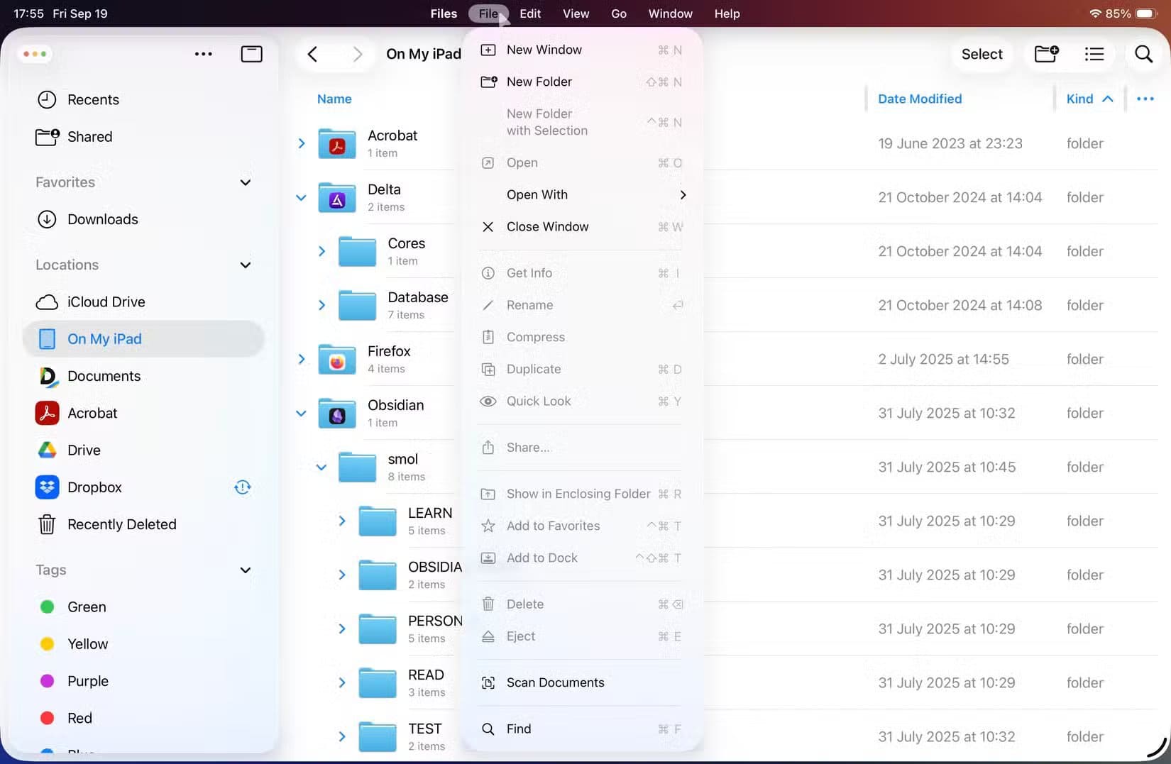Viewport: 1171px width, 764px height.
Task: Open search with magnifier icon
Action: (x=1143, y=54)
